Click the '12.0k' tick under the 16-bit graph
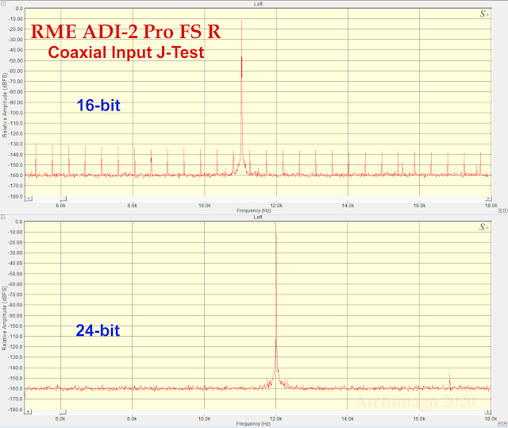 tap(276, 206)
